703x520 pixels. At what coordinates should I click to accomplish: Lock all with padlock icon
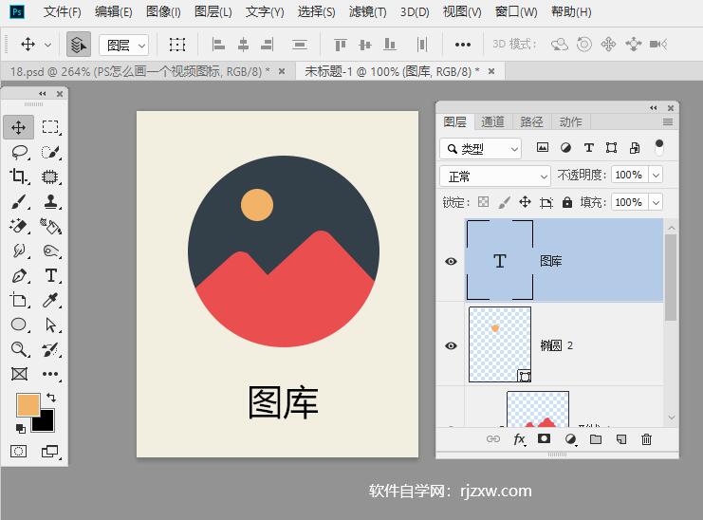567,202
